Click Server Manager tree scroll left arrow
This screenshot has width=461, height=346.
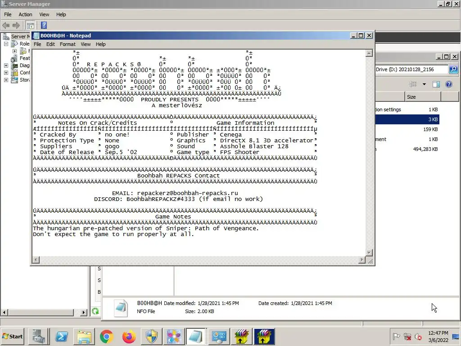click(x=4, y=313)
